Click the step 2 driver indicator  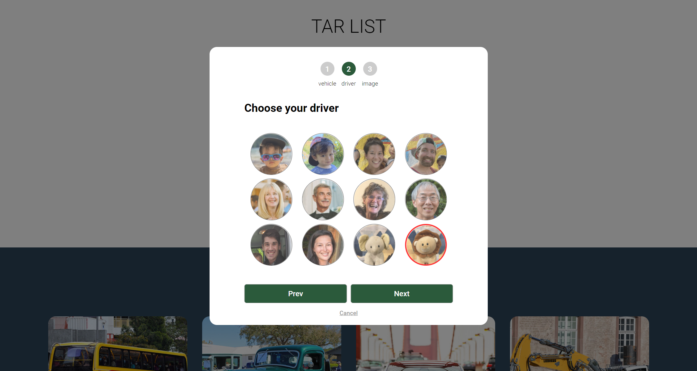349,69
